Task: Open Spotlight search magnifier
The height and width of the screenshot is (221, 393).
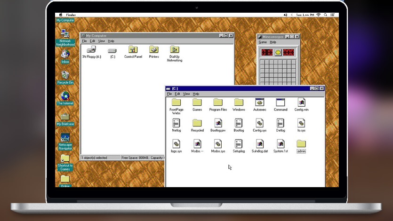Action: [325, 15]
